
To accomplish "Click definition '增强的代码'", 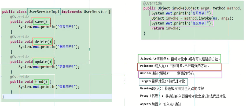I will tap(185, 73).
